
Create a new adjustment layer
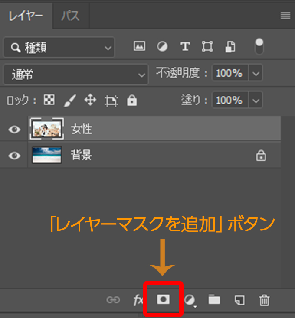[x=189, y=300]
